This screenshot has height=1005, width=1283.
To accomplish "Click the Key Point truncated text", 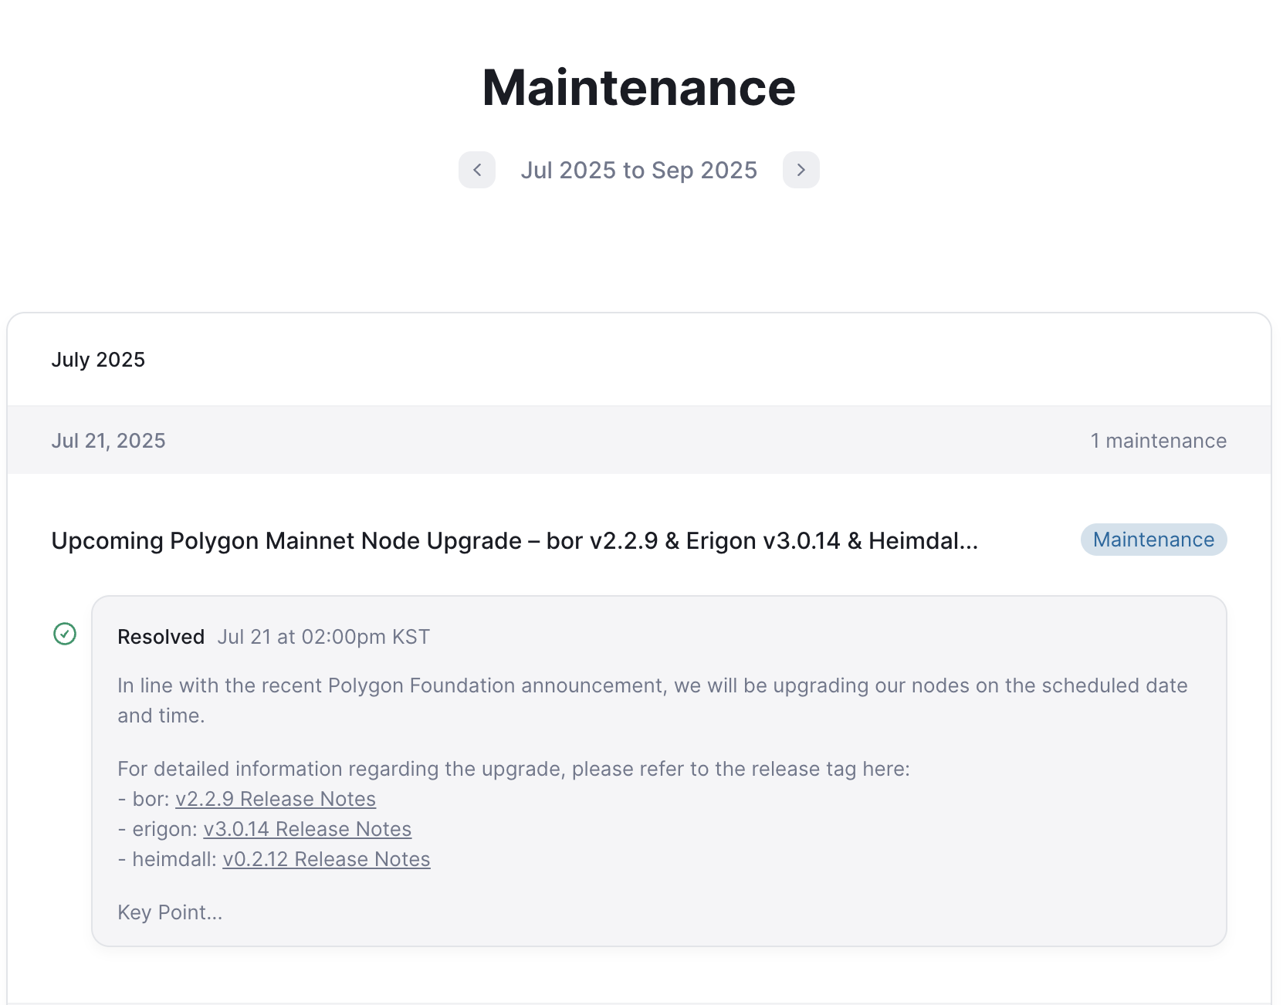I will (x=169, y=912).
